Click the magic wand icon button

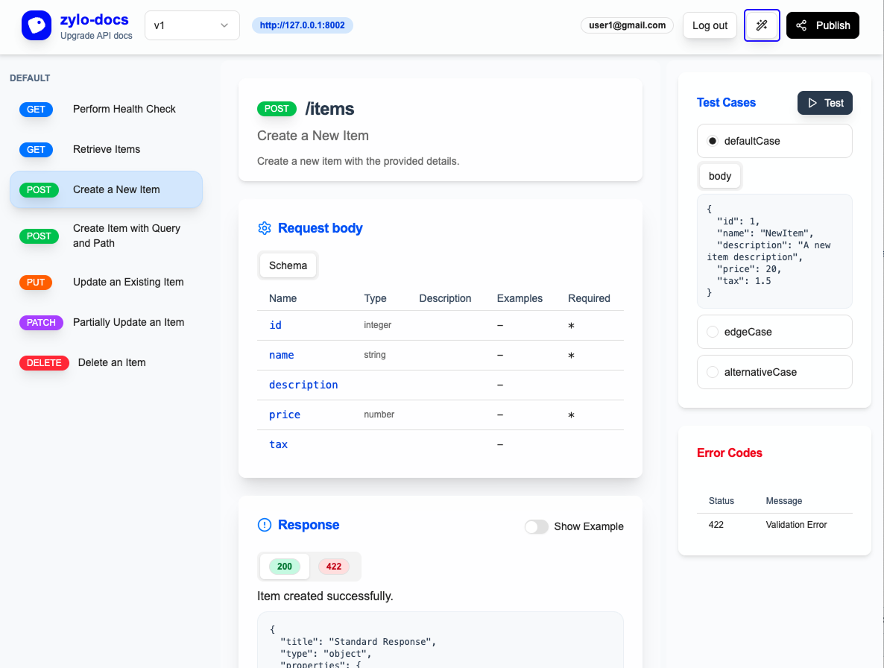pos(762,25)
